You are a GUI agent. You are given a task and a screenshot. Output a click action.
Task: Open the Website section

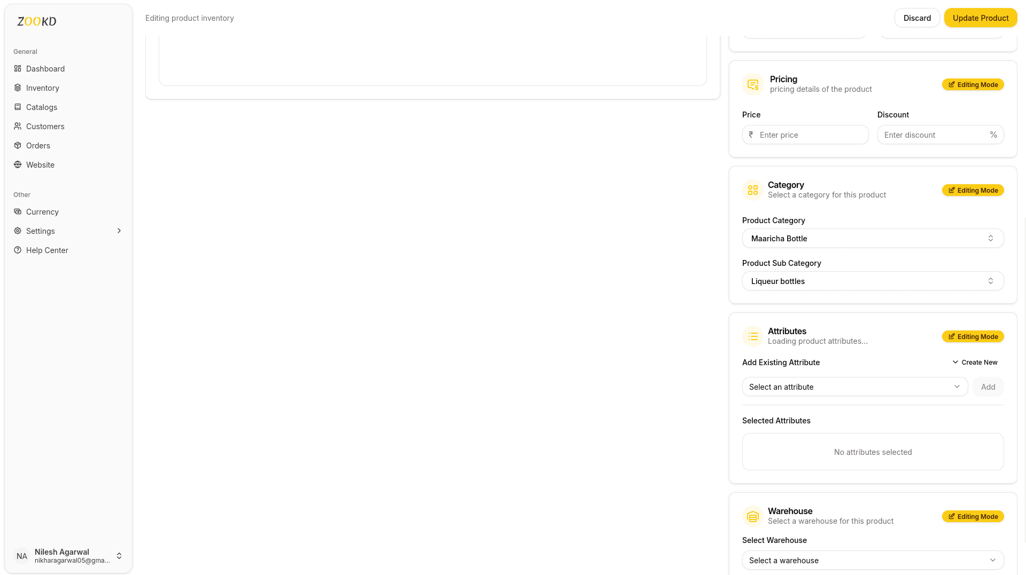tap(40, 164)
